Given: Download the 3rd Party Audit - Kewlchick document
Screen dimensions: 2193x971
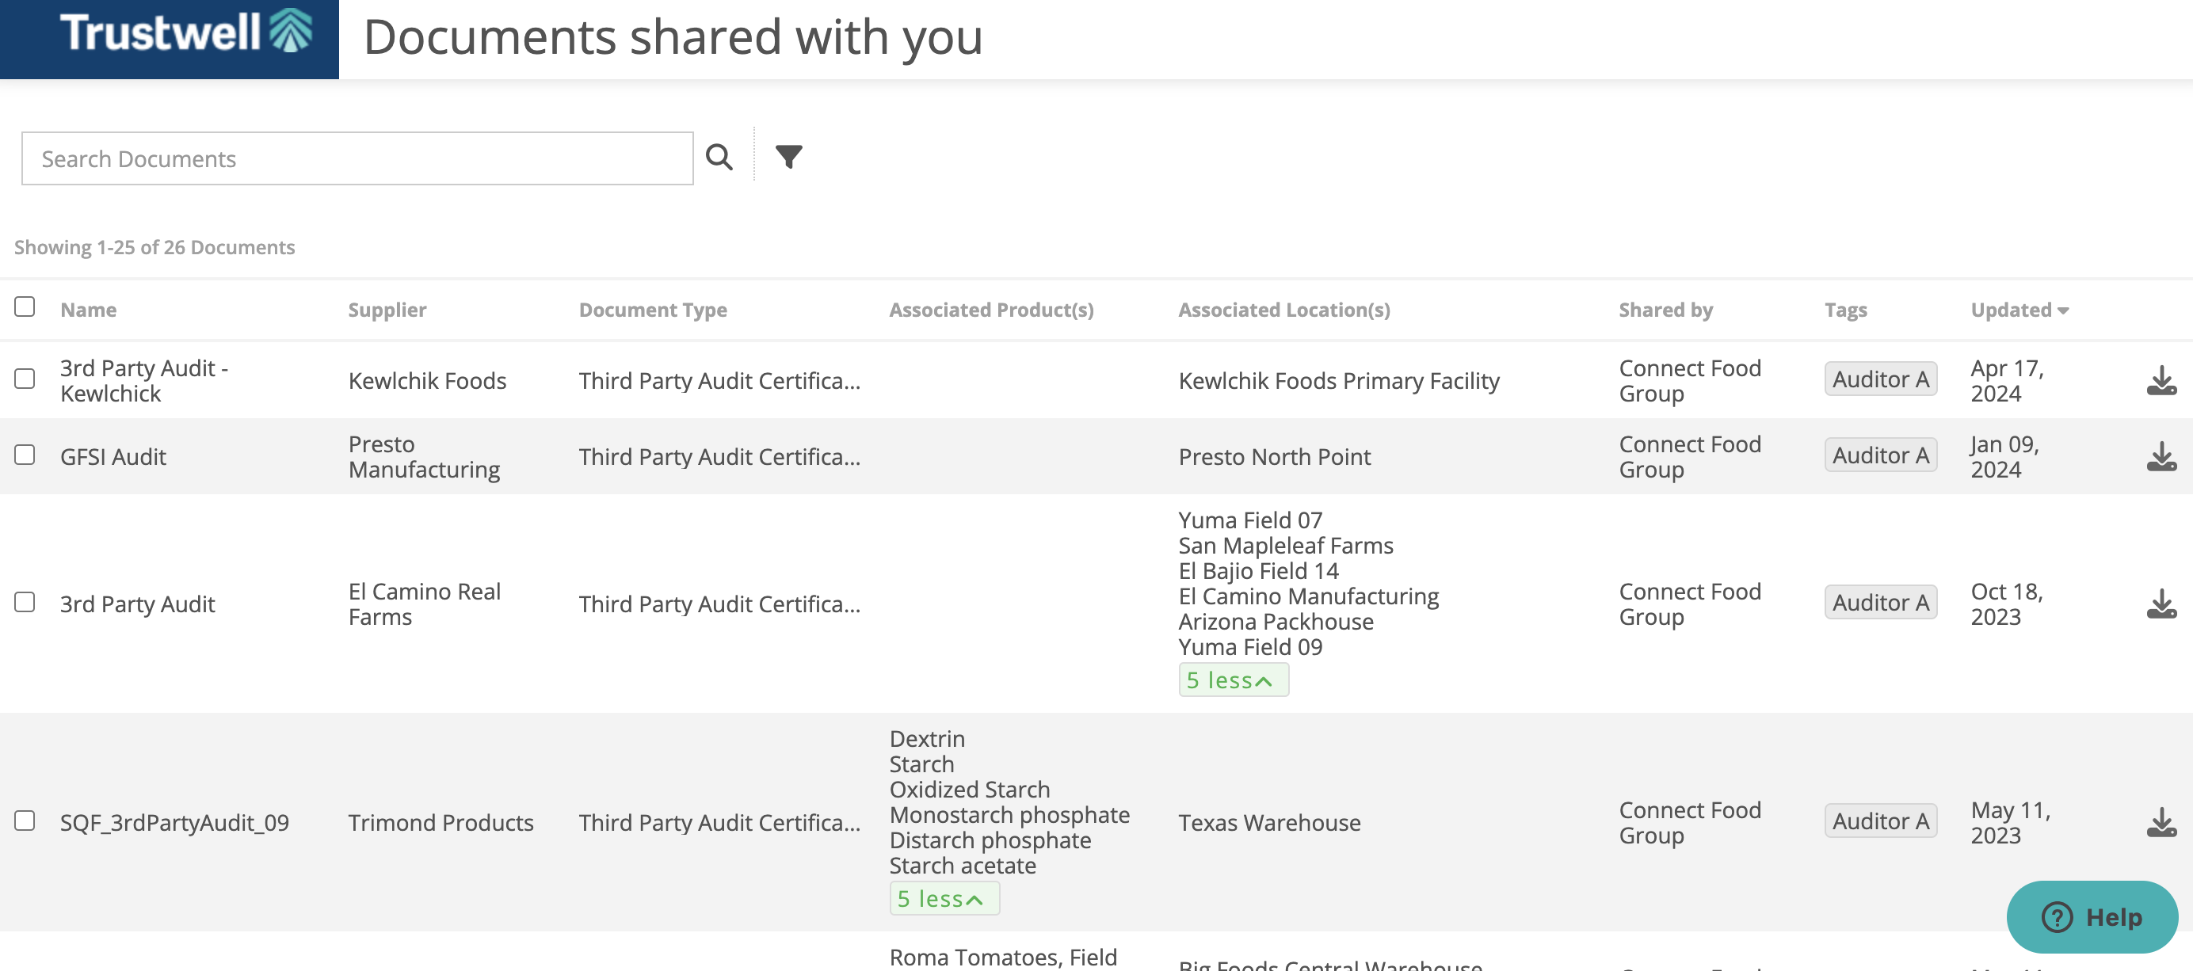Looking at the screenshot, I should [2161, 380].
